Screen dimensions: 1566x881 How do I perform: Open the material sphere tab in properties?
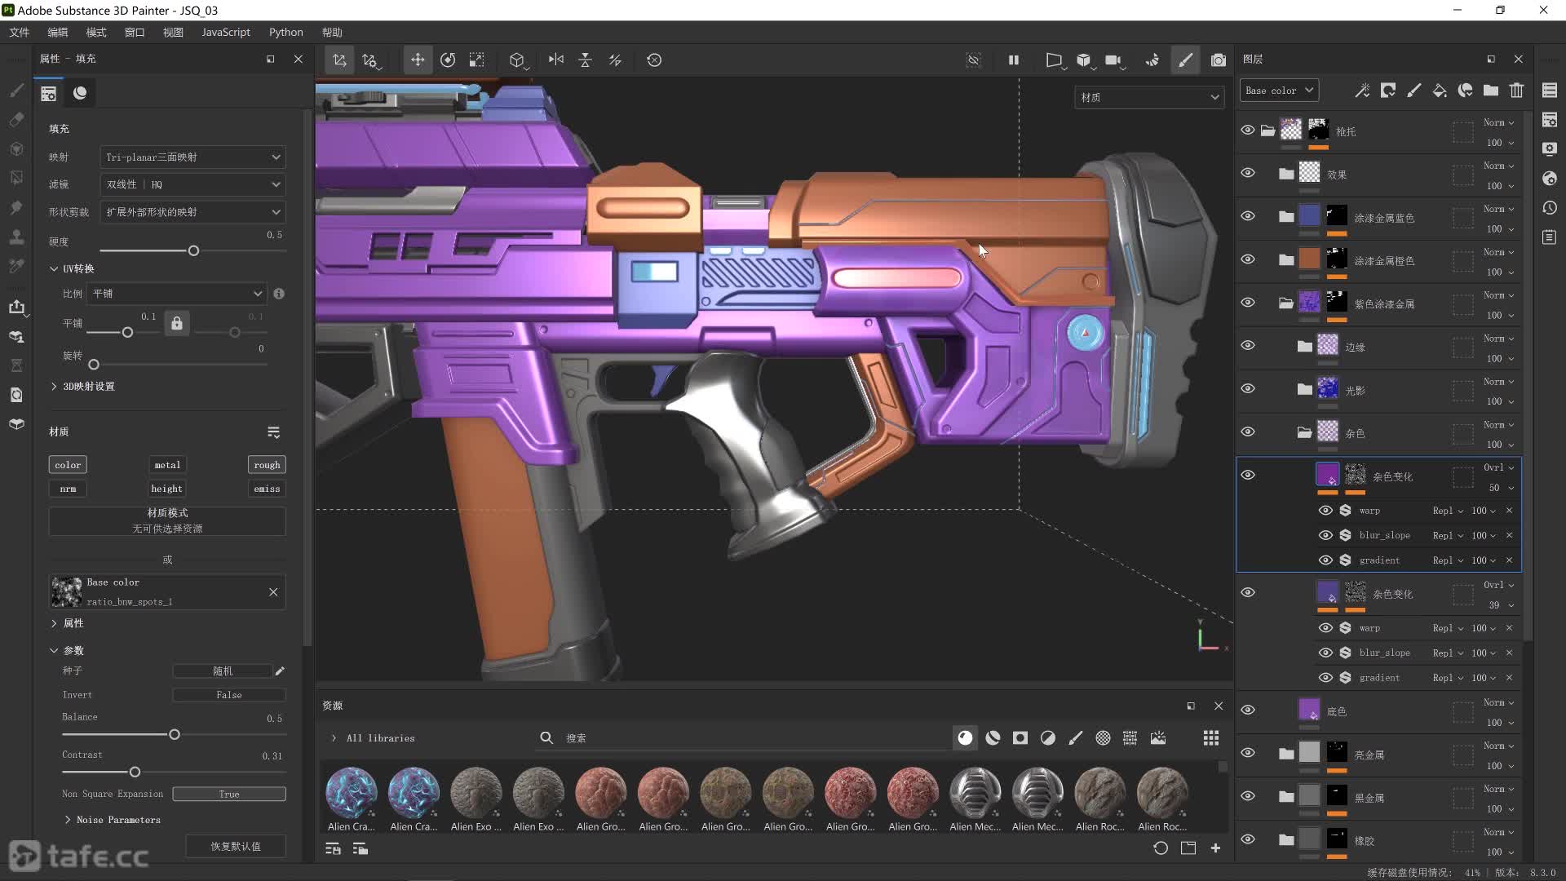[x=80, y=93]
